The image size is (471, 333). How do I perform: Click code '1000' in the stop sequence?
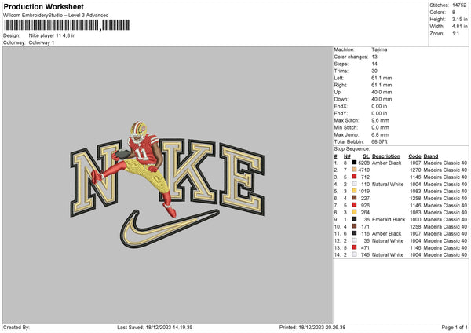(x=415, y=219)
